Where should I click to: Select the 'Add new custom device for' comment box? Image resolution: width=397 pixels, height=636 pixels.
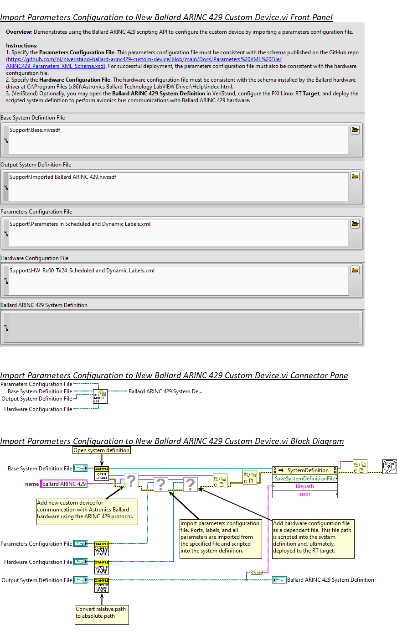pyautogui.click(x=87, y=511)
